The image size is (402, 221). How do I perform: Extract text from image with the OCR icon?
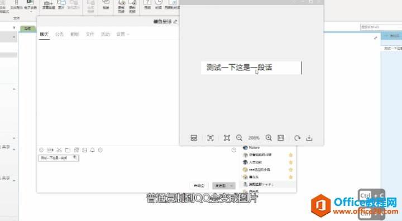[210, 138]
